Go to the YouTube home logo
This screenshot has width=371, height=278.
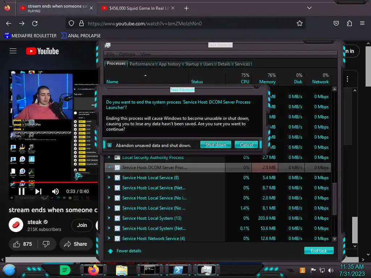[42, 51]
